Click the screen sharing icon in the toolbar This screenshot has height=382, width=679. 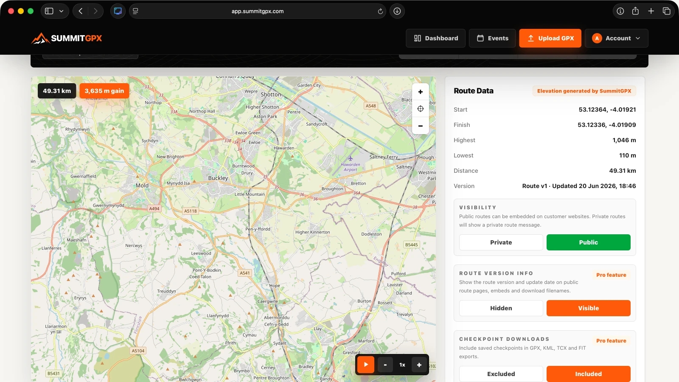click(x=118, y=11)
